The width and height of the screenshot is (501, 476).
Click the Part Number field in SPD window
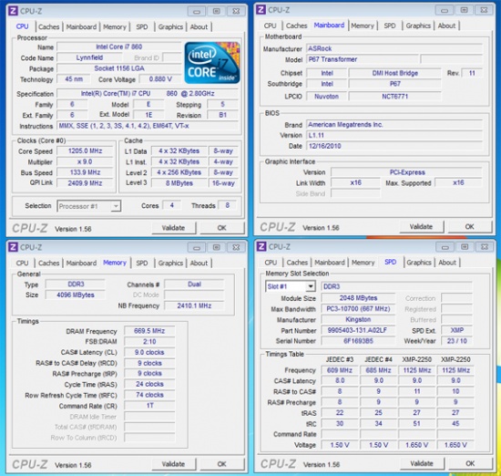pos(358,330)
